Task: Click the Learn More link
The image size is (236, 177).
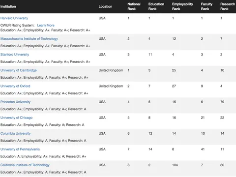Action: pos(46,26)
